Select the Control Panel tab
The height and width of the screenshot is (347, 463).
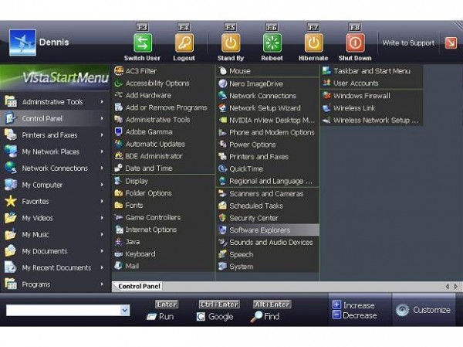(x=137, y=287)
